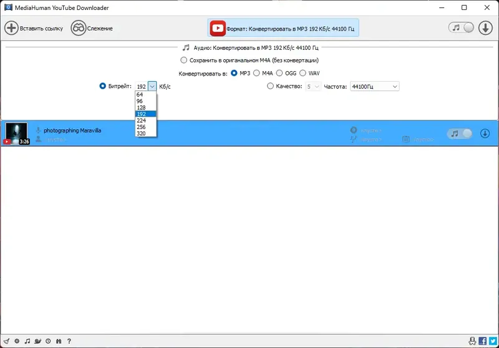Click the Аудио: Конвертировать в MP3 heading

256,48
